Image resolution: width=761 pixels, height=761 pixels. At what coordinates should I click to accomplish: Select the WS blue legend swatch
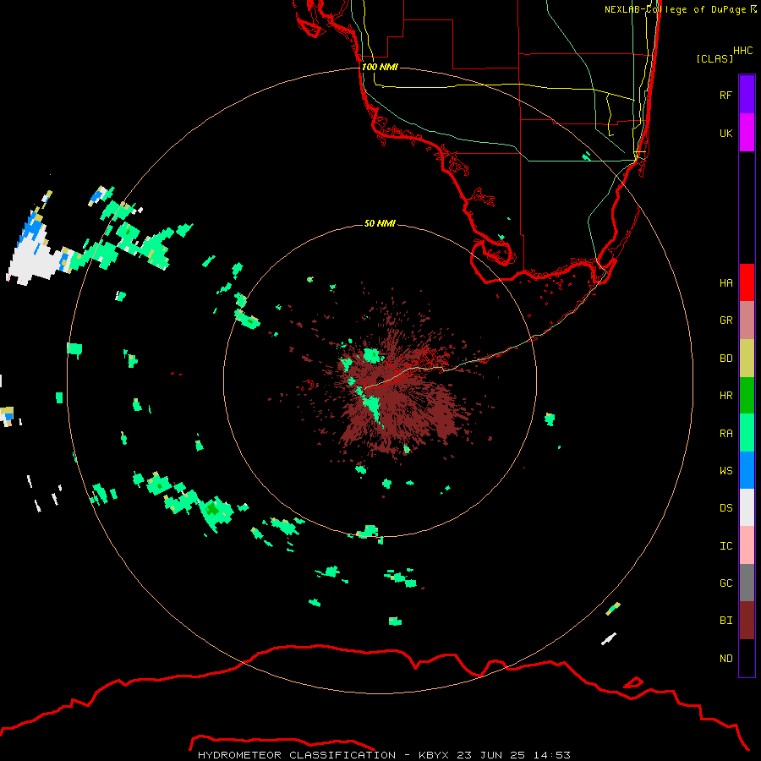(x=747, y=470)
